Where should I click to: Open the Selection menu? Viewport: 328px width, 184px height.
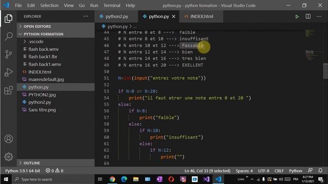pyautogui.click(x=49, y=6)
